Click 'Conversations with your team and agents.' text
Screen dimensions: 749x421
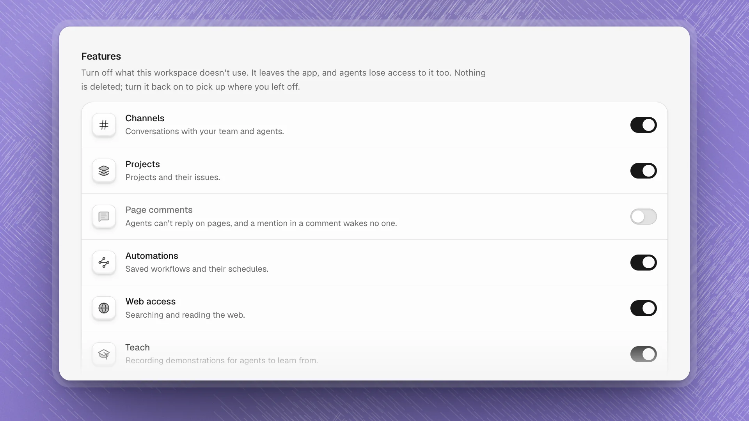tap(204, 131)
